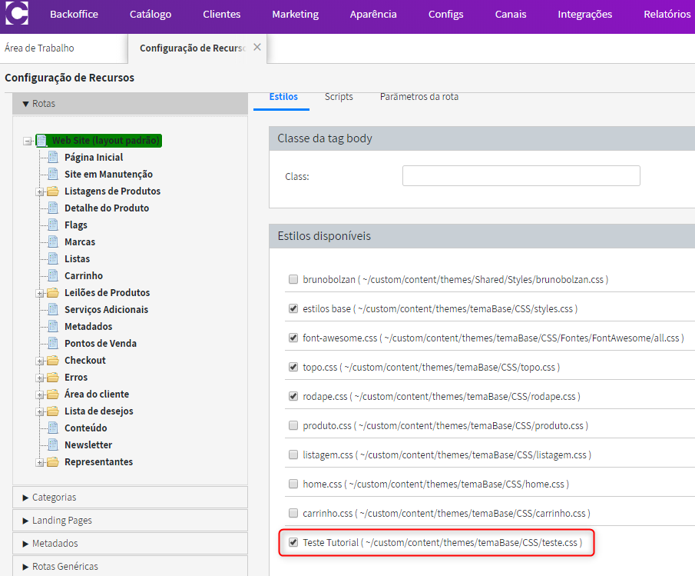The width and height of the screenshot is (695, 576).
Task: Enable the brunobolzan stylesheet checkbox
Action: pos(293,279)
